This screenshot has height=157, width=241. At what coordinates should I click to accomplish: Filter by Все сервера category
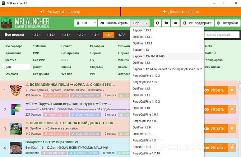13,46
